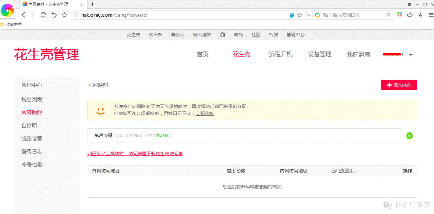
Task: Reload the page with refresh icon
Action: [x=43, y=15]
